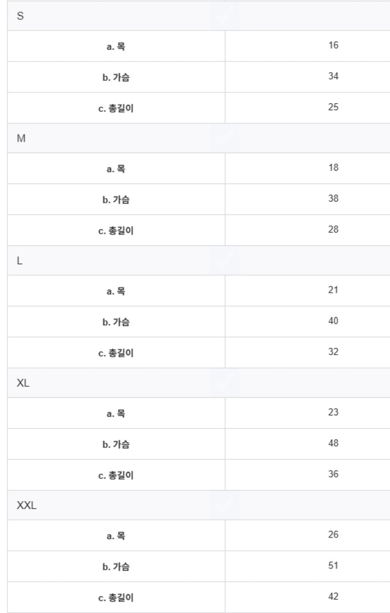Click the 'b. 가슴' label under size M

tap(116, 200)
